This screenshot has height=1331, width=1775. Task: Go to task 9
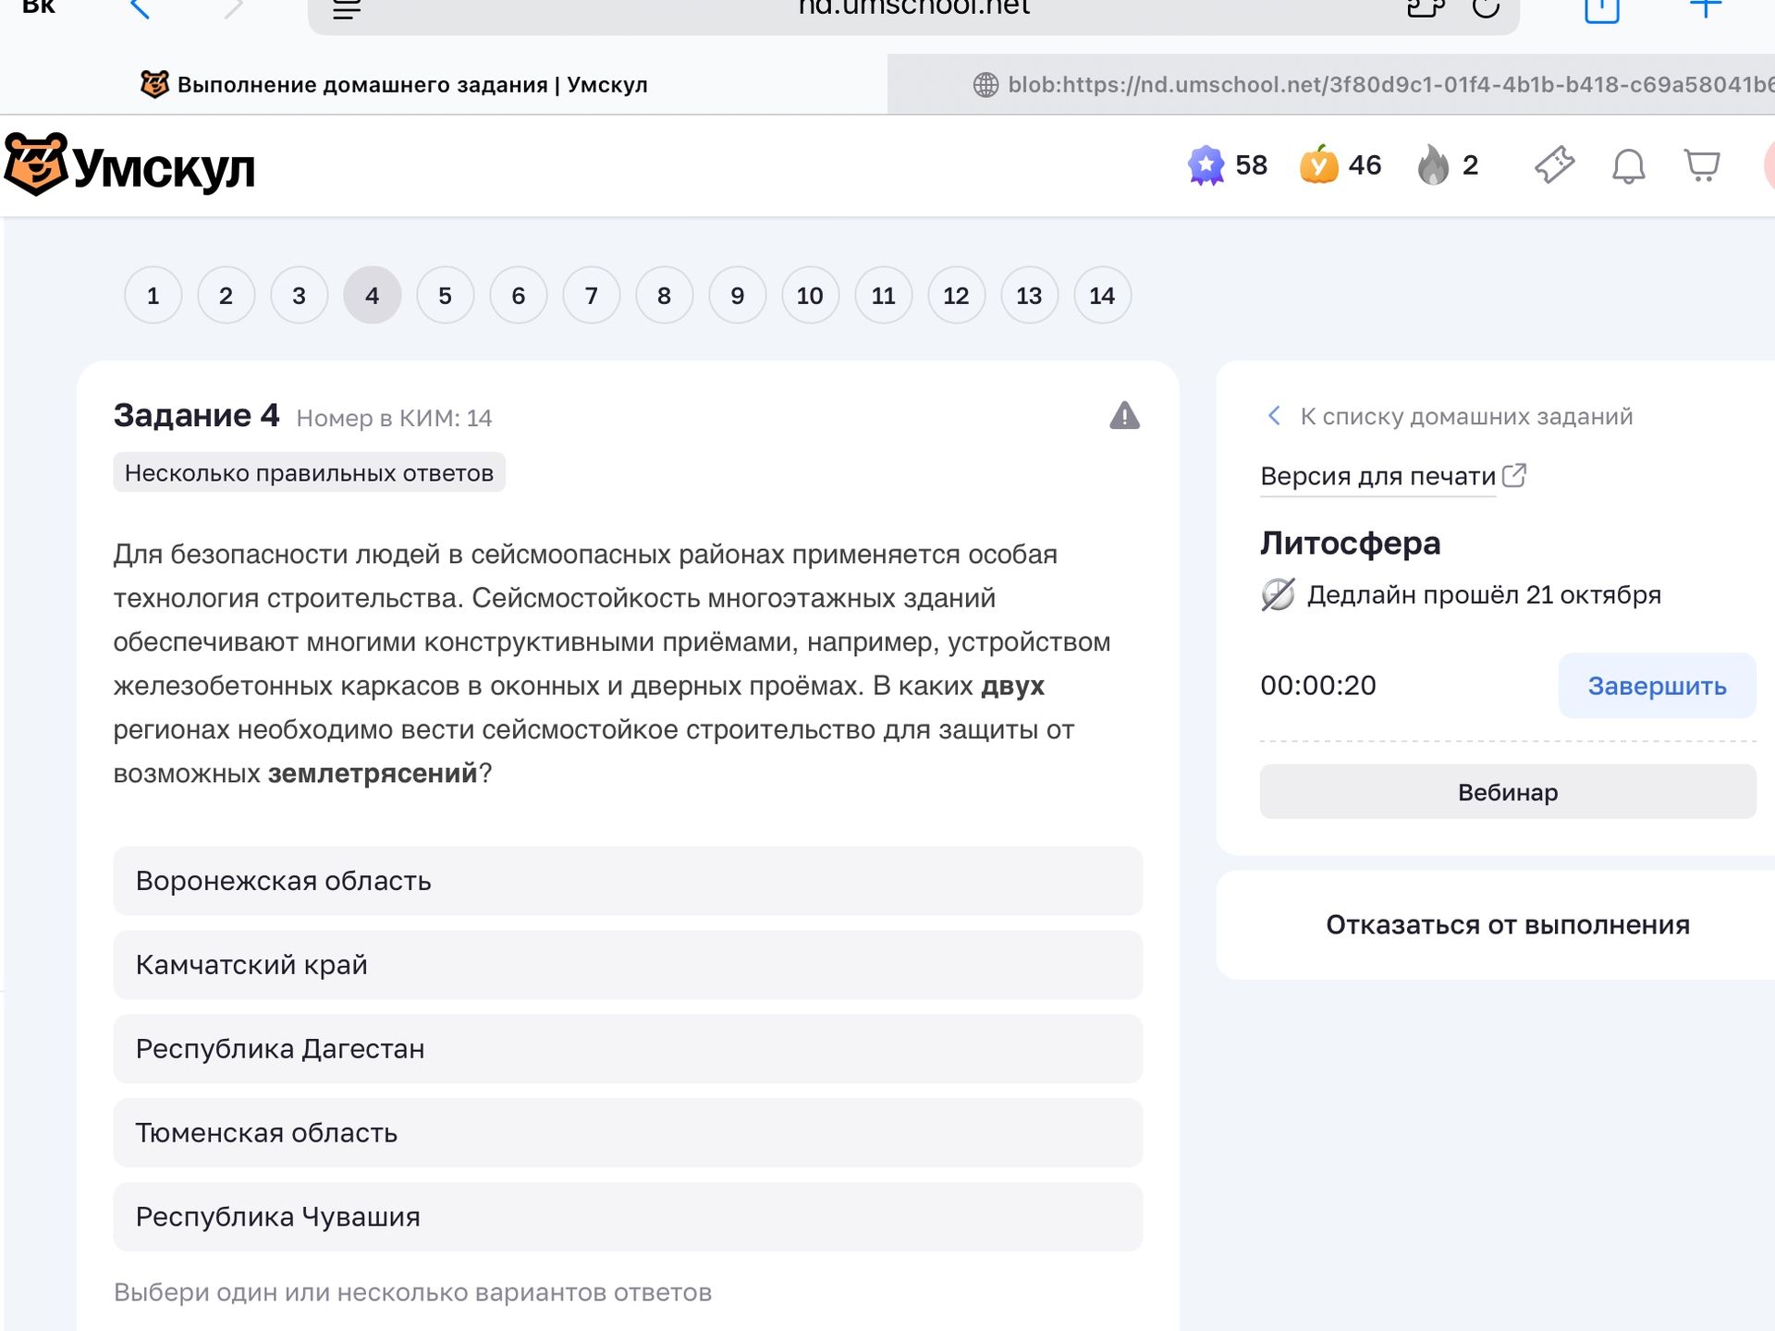[x=737, y=296]
